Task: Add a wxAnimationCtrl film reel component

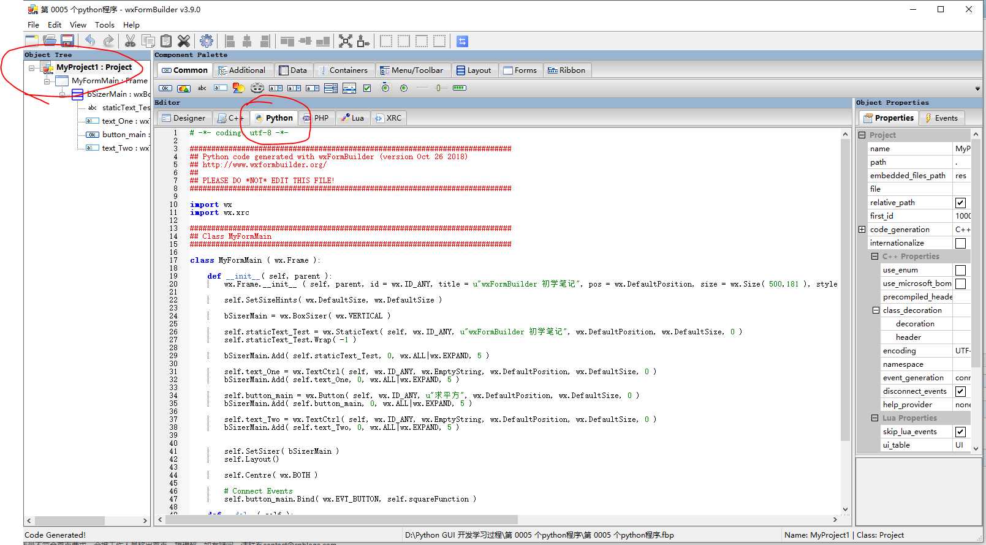Action: click(x=257, y=88)
